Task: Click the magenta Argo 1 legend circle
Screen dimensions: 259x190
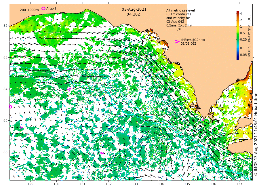Action: coord(43,8)
